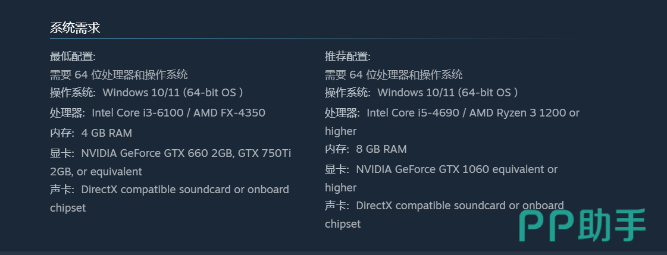Click the 64-bit notice under 推荐配置
The height and width of the screenshot is (255, 667).
[x=394, y=75]
